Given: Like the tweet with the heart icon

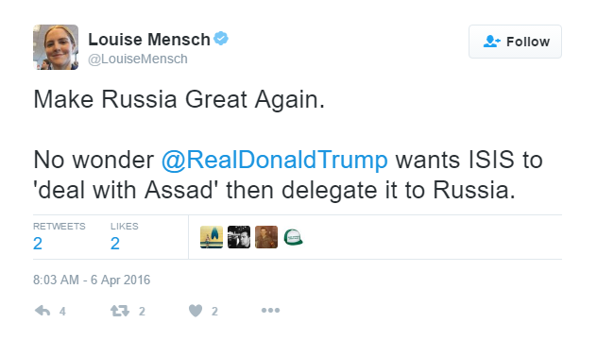Looking at the screenshot, I should [196, 311].
